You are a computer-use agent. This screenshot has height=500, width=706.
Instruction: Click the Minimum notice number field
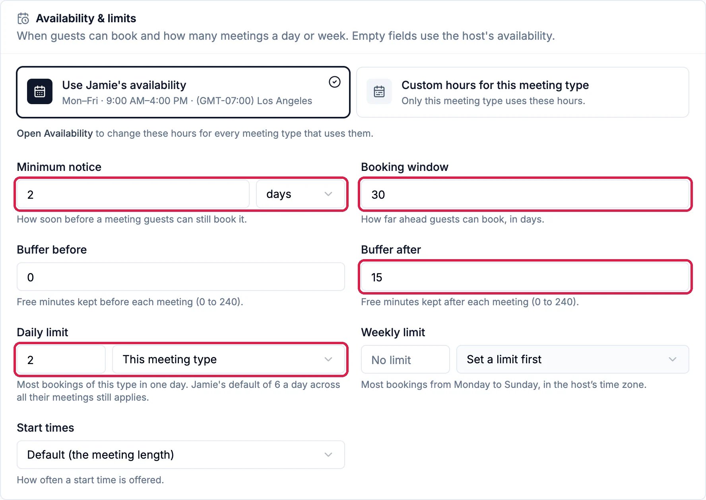(x=133, y=194)
